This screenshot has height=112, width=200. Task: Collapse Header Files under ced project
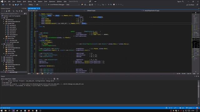4,24
